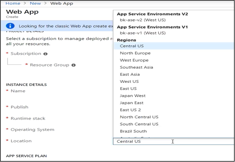Click the Resource Group info icon
Screen dimensions: 235x162
(74, 65)
